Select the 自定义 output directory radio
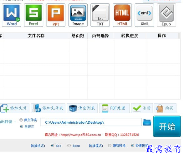The height and width of the screenshot is (159, 184). 21,127
